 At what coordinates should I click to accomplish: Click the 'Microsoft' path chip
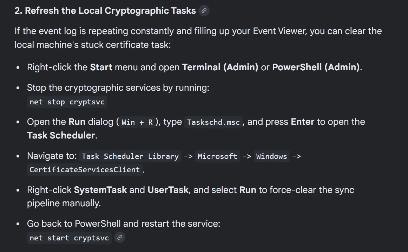coord(218,156)
